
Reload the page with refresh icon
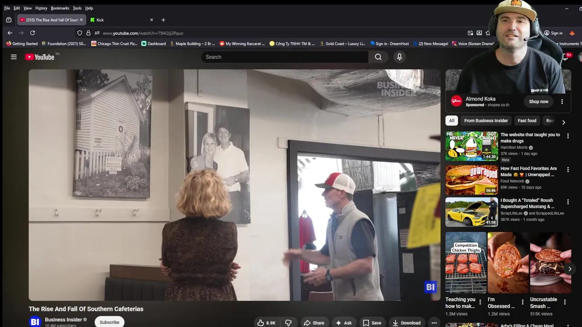(32, 33)
